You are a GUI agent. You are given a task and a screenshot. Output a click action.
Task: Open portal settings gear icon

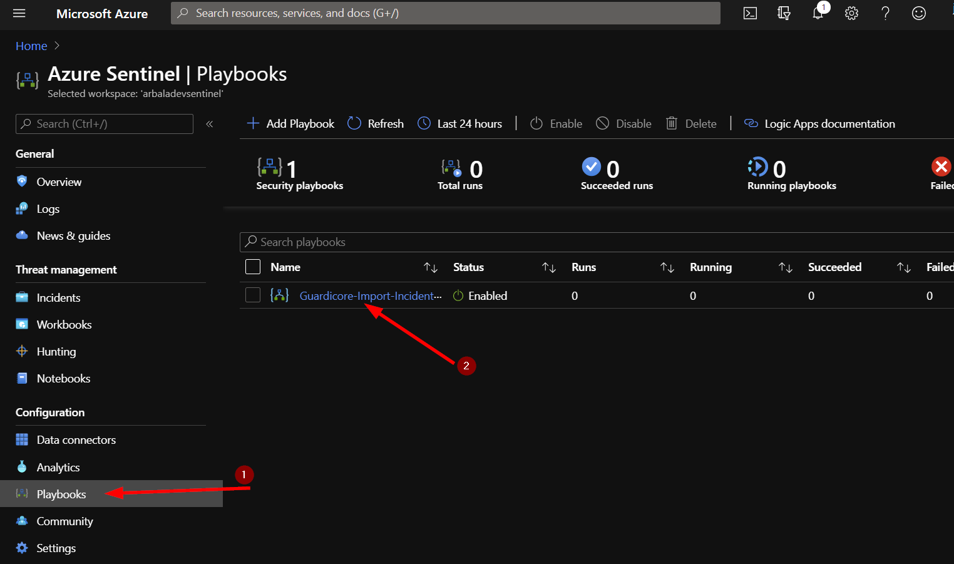tap(851, 13)
